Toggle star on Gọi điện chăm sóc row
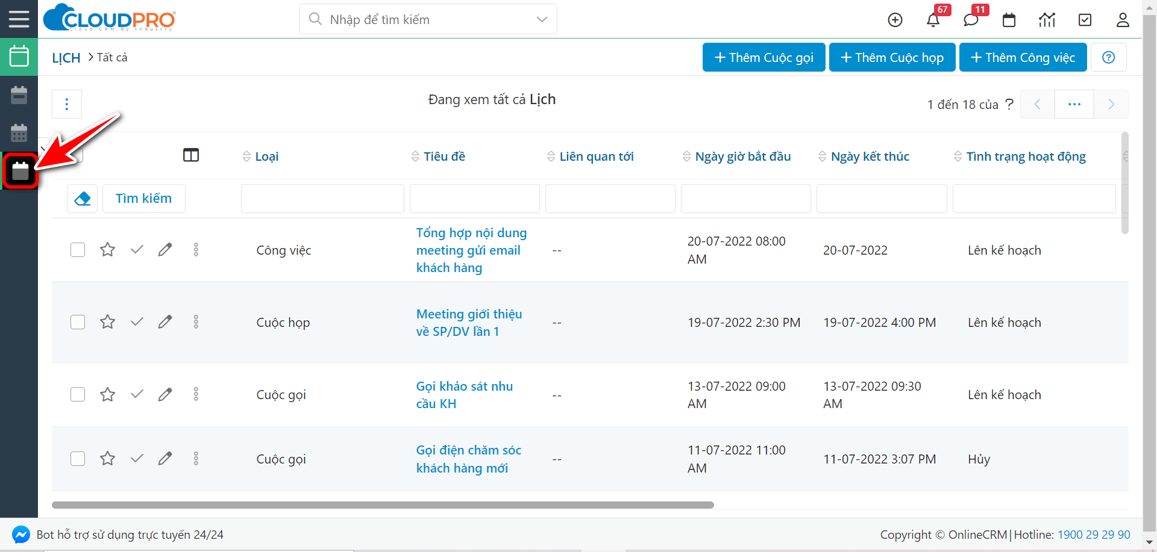This screenshot has height=552, width=1157. point(107,459)
